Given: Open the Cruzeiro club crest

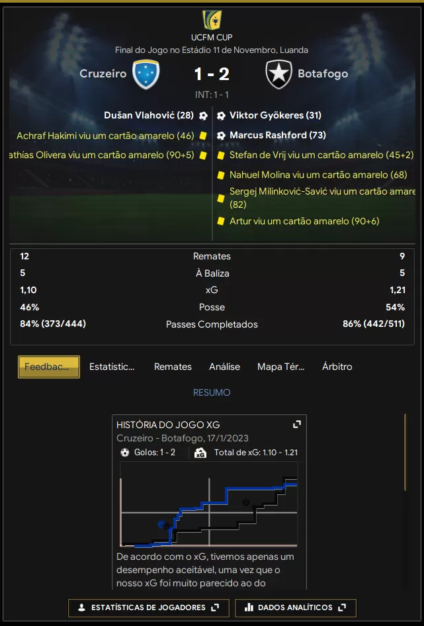Looking at the screenshot, I should tap(146, 74).
